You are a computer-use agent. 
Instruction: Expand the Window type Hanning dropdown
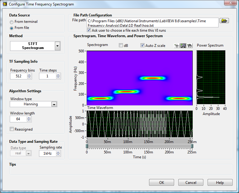(54, 104)
